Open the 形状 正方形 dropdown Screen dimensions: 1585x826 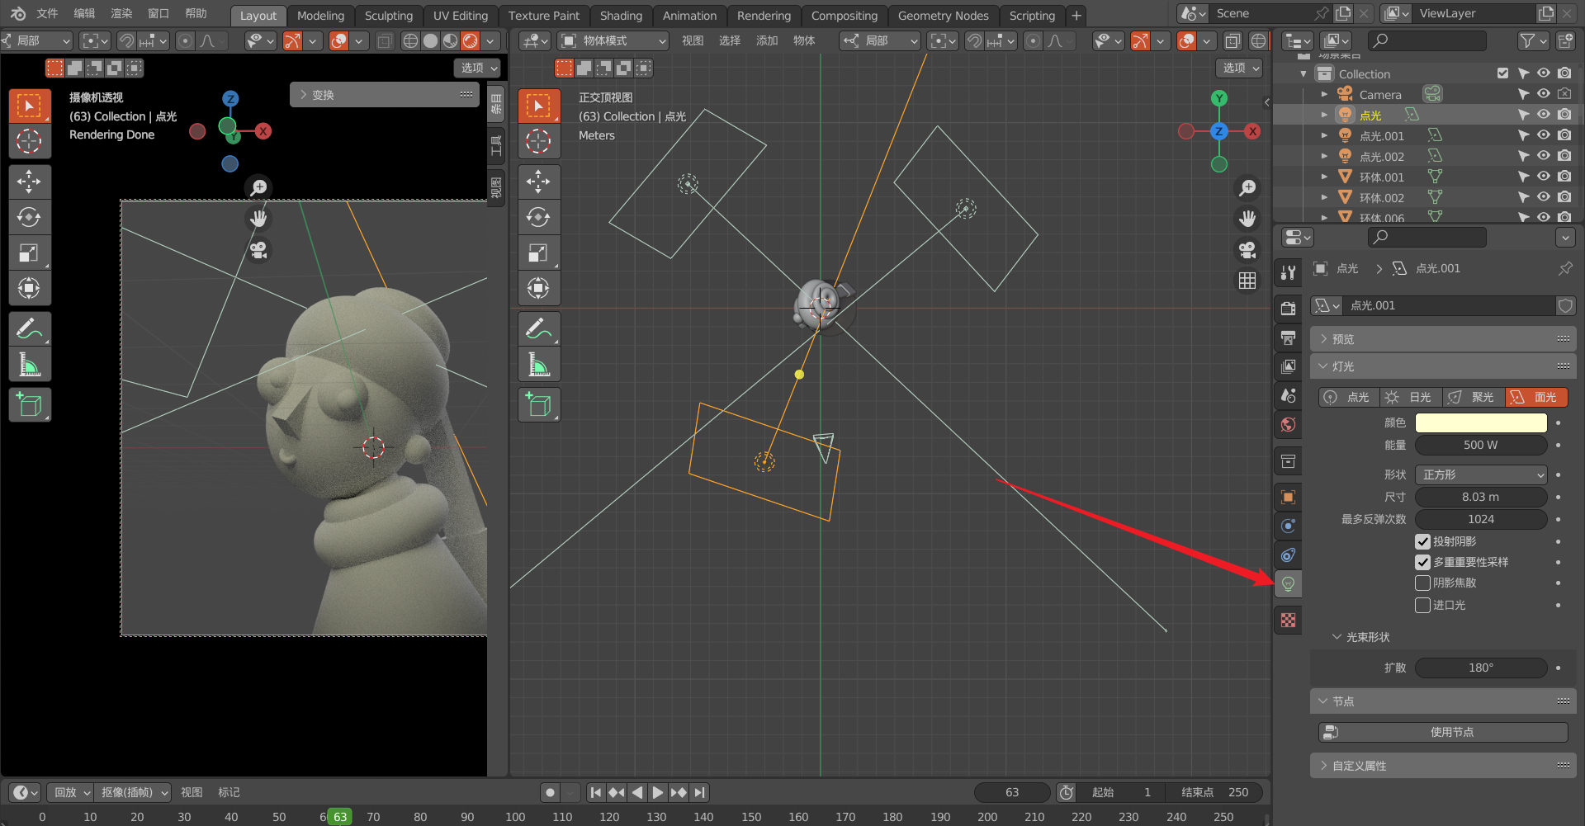point(1481,474)
